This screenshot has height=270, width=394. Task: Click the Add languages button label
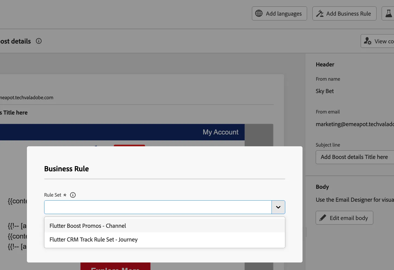coord(284,13)
